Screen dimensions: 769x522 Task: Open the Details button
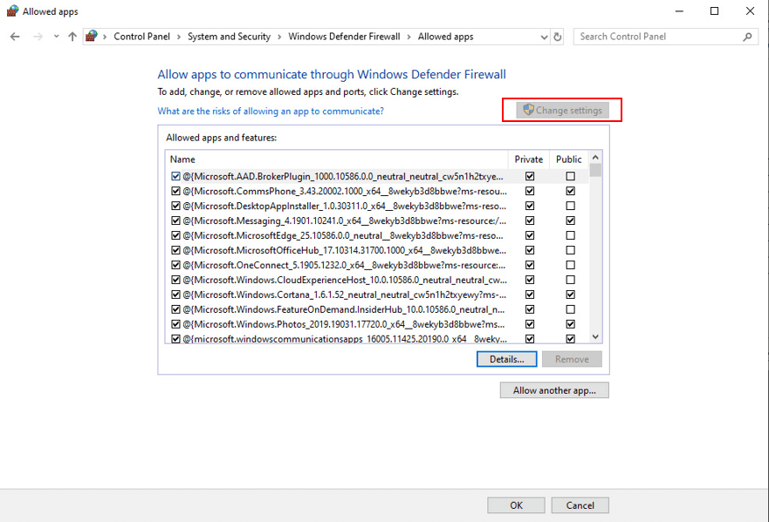click(x=506, y=359)
